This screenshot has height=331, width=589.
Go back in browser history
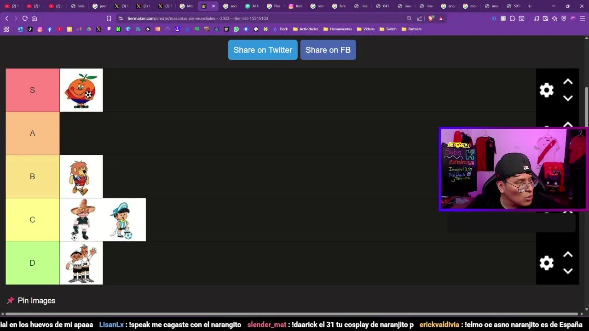pyautogui.click(x=6, y=18)
